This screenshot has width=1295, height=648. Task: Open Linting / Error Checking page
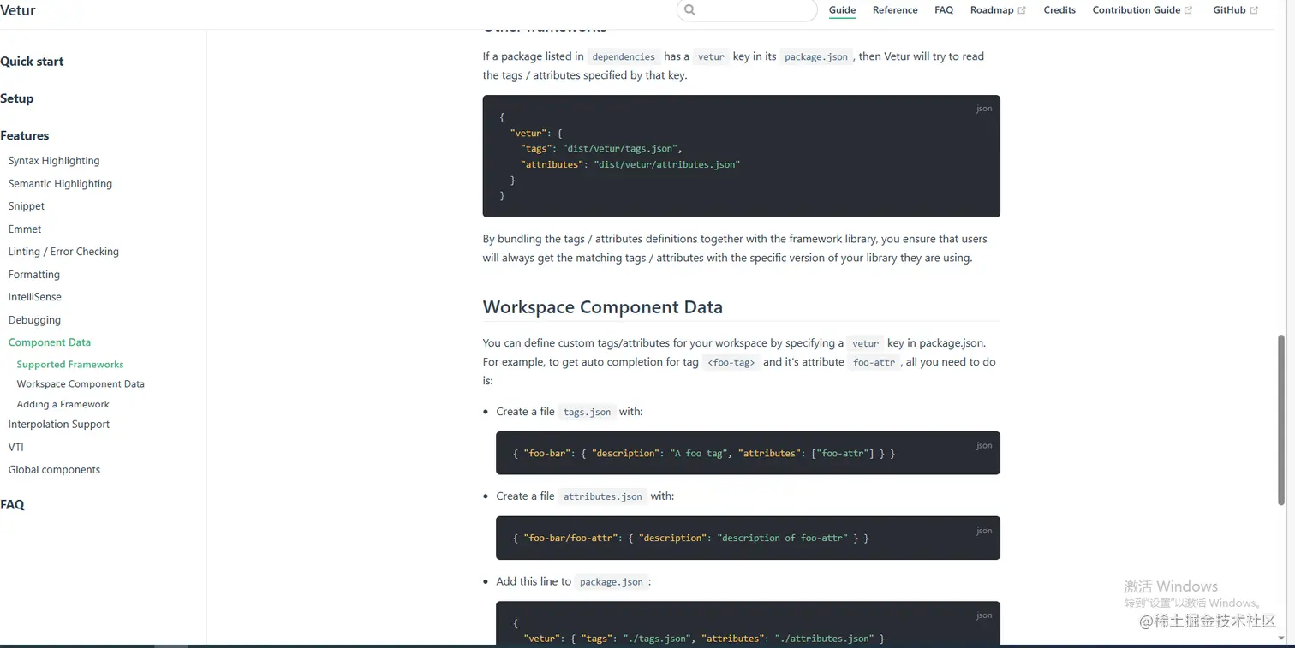click(x=63, y=252)
